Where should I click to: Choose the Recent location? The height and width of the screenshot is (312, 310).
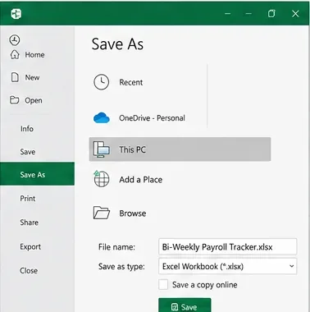[131, 82]
